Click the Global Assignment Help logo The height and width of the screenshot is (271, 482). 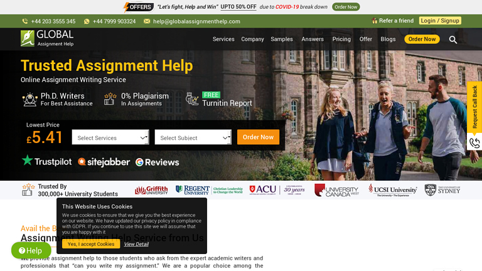[47, 38]
